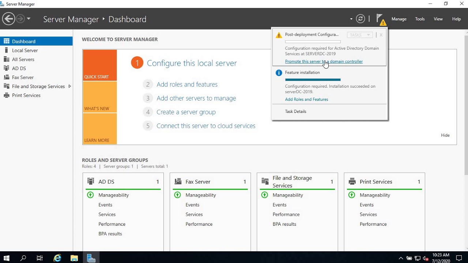Viewport: 468px width, 263px height.
Task: Click the forward navigation arrow
Action: coord(20,19)
